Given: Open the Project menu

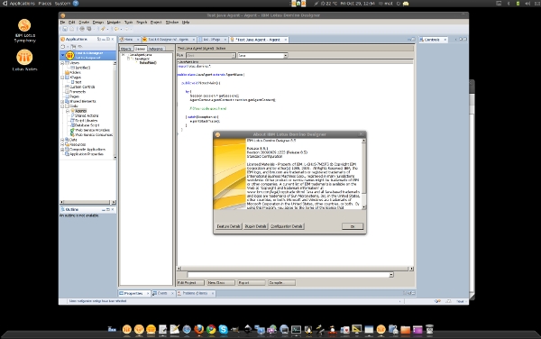Looking at the screenshot, I should 156,22.
